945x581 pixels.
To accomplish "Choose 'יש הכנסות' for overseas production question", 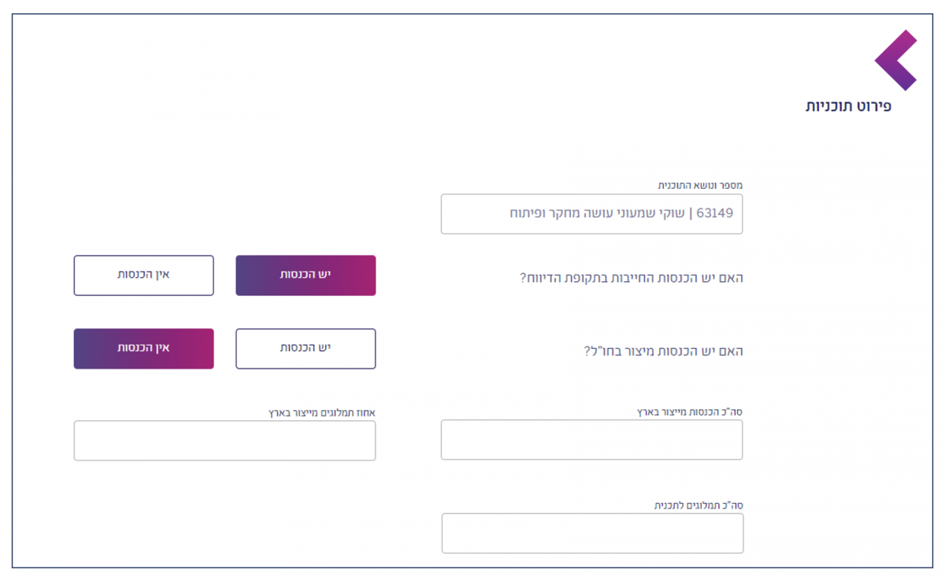I will click(x=306, y=348).
